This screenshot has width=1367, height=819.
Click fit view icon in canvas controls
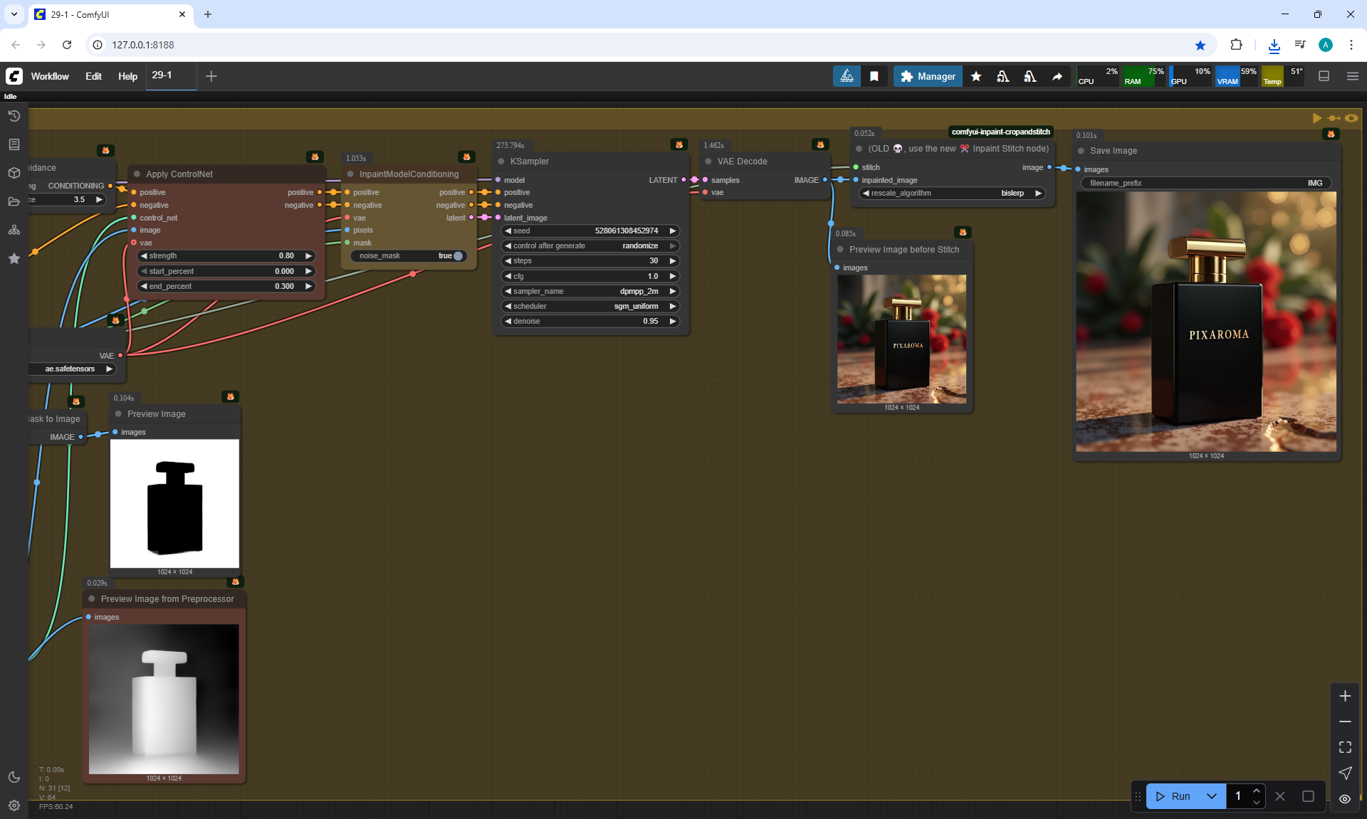click(1345, 747)
